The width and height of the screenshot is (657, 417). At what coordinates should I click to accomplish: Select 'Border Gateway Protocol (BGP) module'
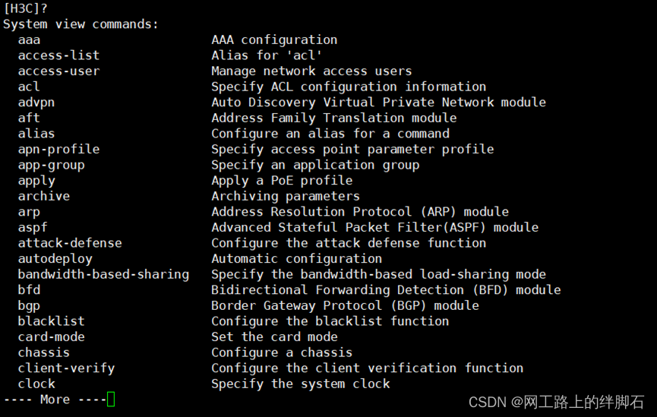click(x=346, y=306)
